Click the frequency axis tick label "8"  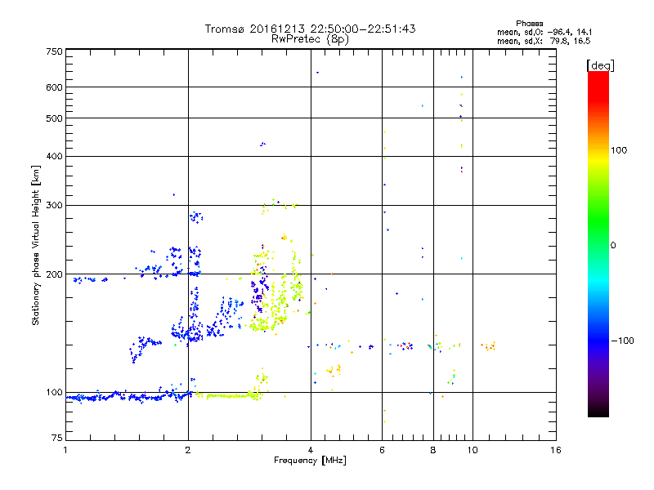[x=433, y=450]
